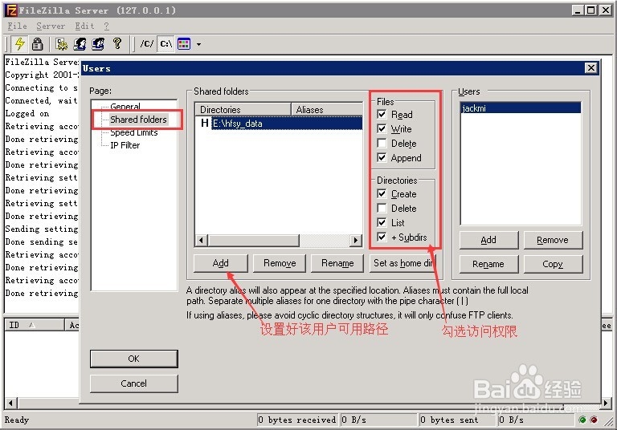Click Remove button under Users list
The width and height of the screenshot is (617, 430).
(x=553, y=240)
